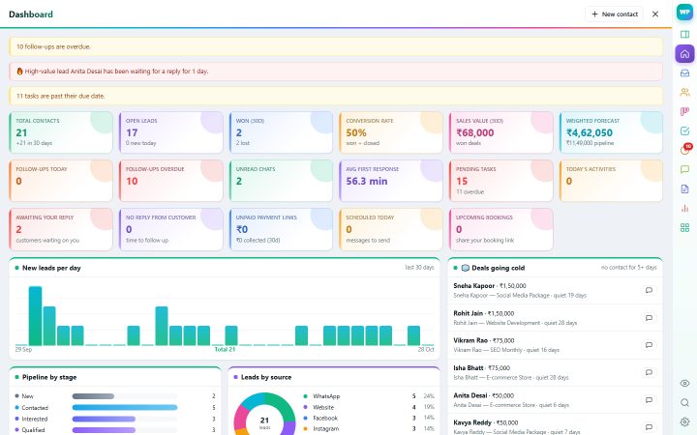This screenshot has height=435, width=697.
Task: Open the Upcoming Bookings card
Action: pyautogui.click(x=501, y=229)
